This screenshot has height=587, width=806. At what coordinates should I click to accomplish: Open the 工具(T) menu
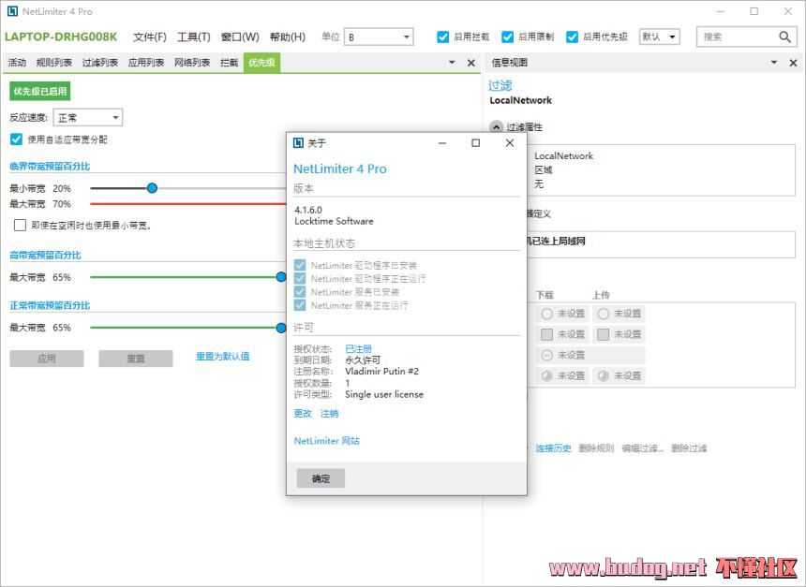(x=194, y=37)
